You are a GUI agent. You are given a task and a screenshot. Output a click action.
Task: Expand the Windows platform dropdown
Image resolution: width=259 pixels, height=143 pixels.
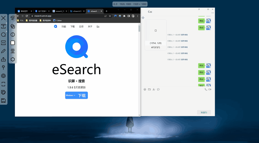71,95
